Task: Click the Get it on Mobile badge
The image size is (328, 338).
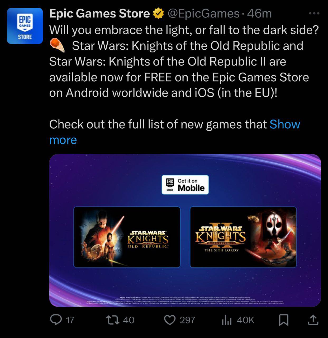Action: point(185,185)
